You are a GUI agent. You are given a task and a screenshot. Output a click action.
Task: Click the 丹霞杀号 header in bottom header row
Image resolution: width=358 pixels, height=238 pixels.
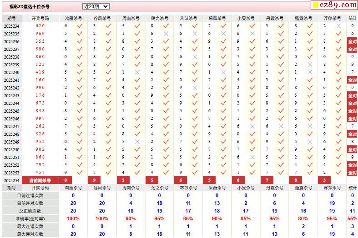275,188
